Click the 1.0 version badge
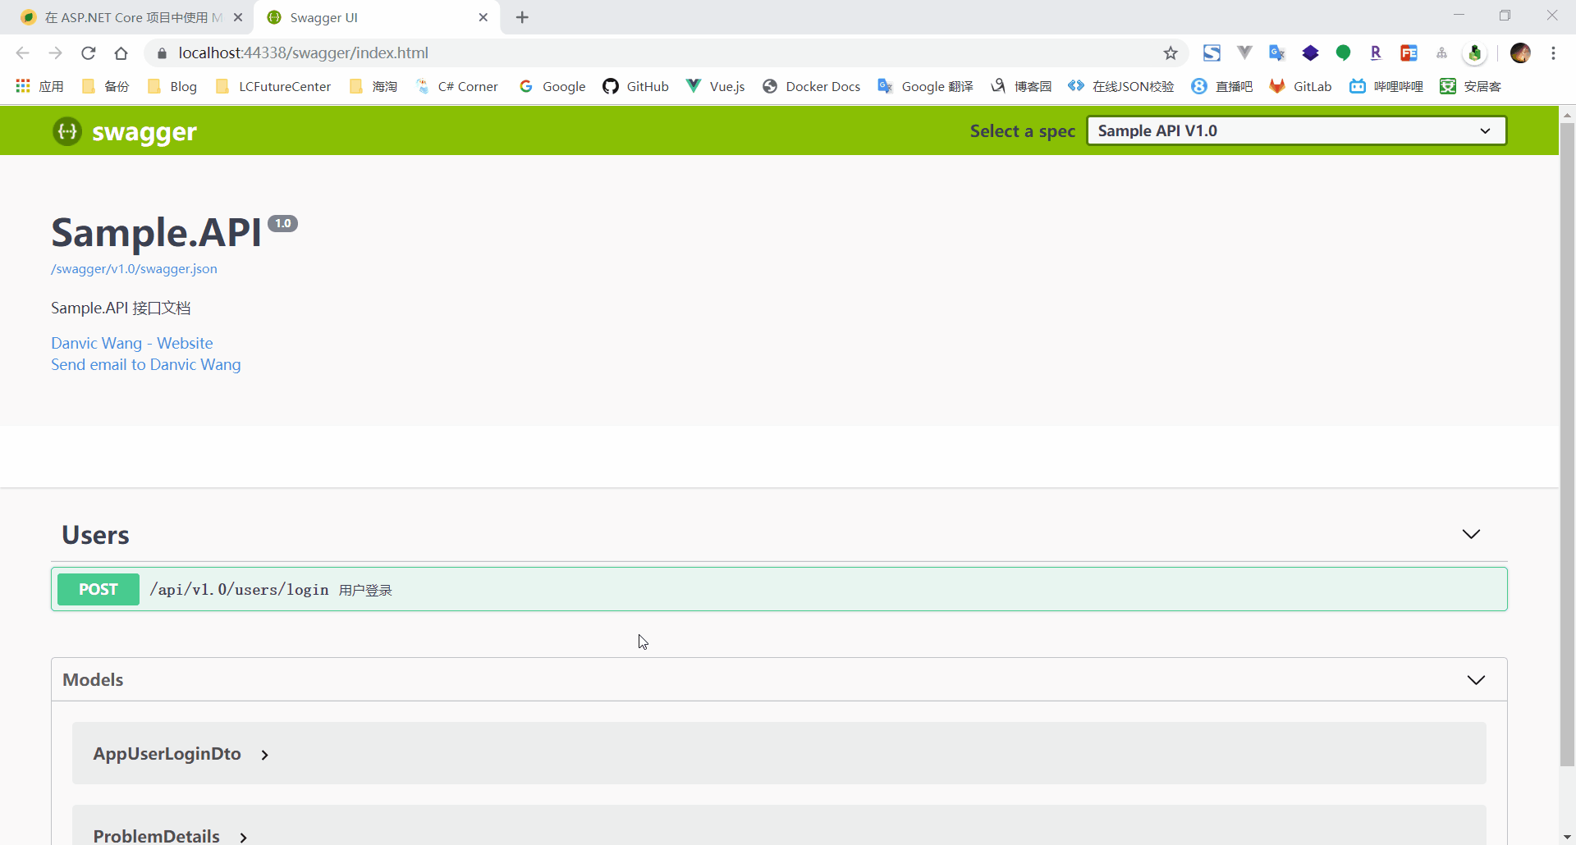1576x845 pixels. pos(283,223)
